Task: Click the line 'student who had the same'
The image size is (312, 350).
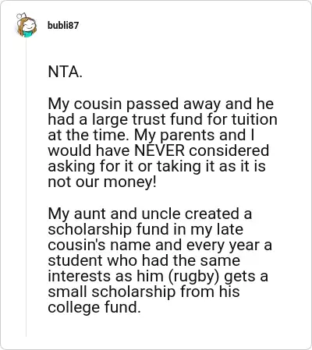Action: [144, 260]
